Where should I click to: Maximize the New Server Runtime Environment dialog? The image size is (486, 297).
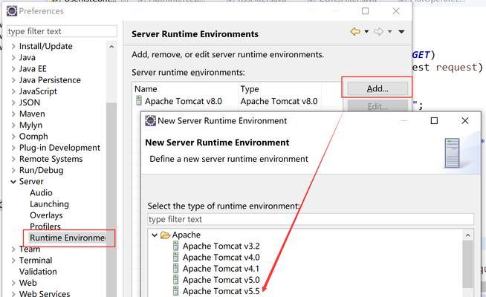(434, 120)
